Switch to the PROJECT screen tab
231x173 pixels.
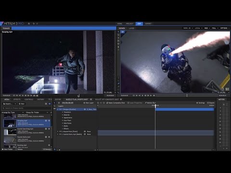tap(129, 24)
